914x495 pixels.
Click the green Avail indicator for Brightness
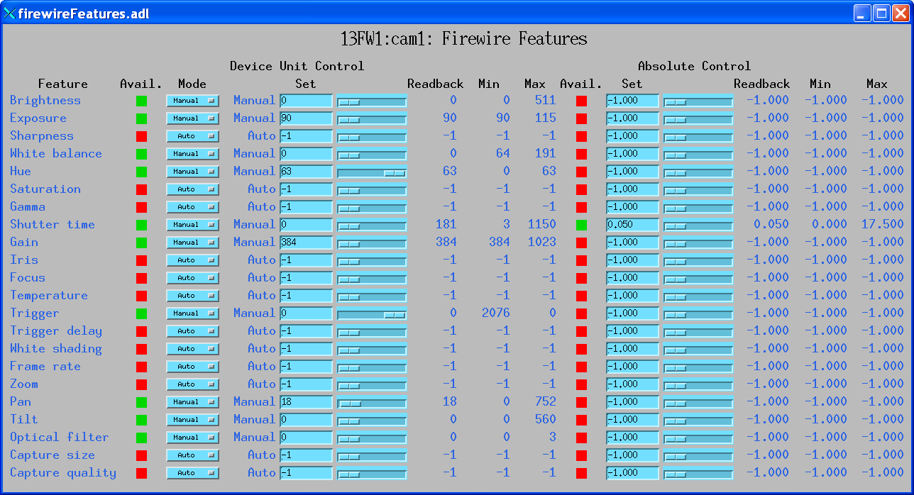[x=141, y=100]
